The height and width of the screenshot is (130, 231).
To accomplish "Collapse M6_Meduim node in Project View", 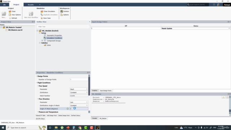I will click(1, 27).
